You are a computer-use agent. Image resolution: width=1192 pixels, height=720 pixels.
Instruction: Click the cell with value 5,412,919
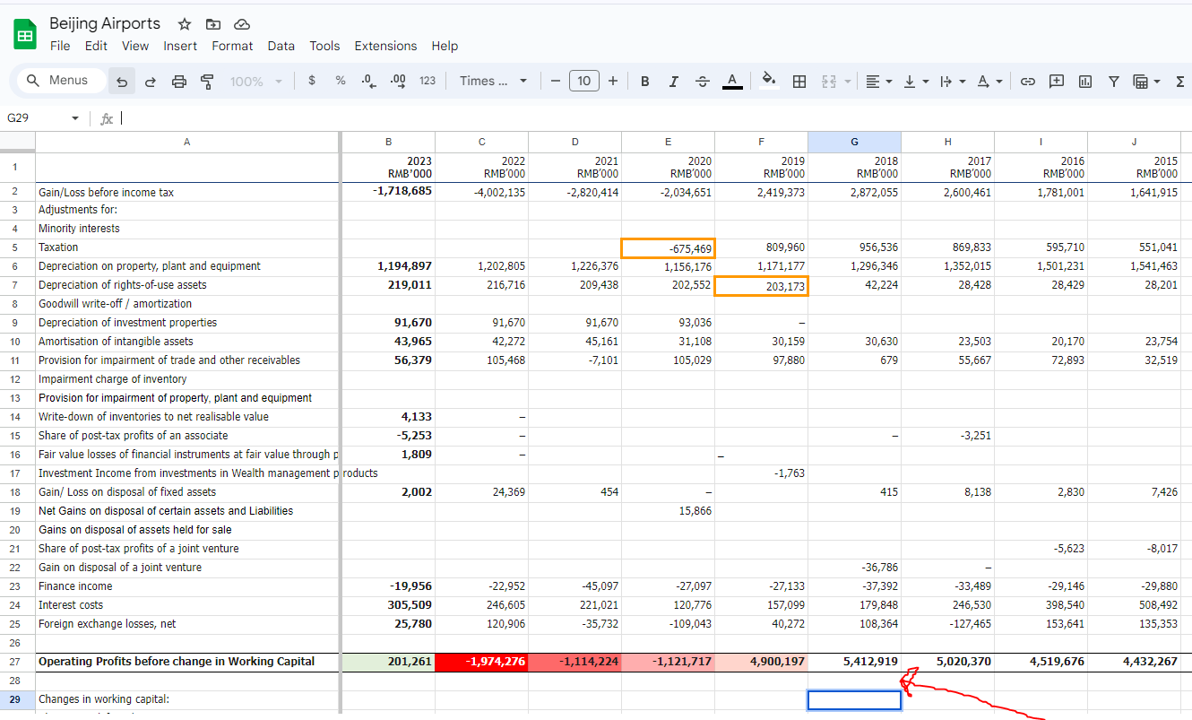[x=854, y=662]
